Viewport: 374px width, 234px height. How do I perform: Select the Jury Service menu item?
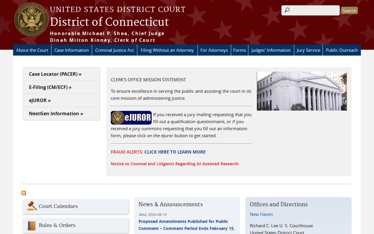pyautogui.click(x=309, y=50)
